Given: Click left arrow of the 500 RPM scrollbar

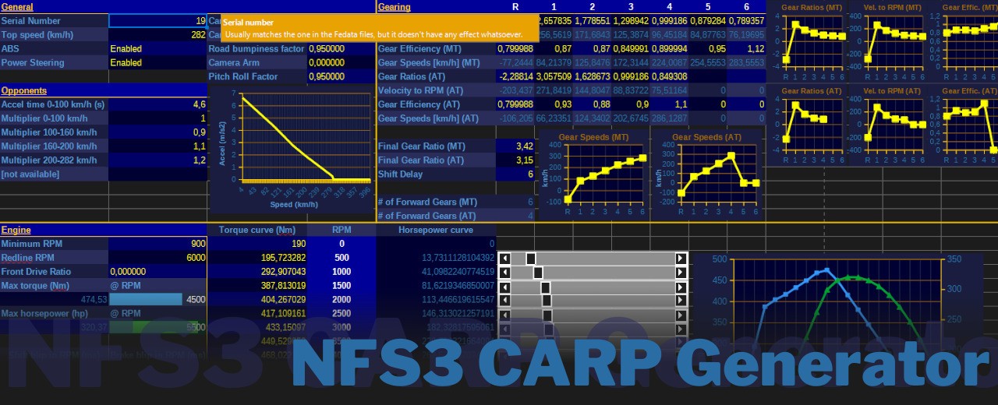Looking at the screenshot, I should coord(504,259).
